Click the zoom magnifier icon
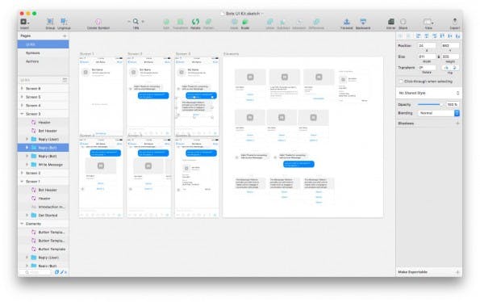The image size is (480, 302). pos(136,22)
